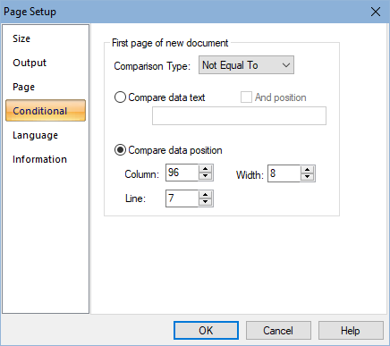Screen dimensions: 390x346
Task: Click the Line value field
Action: point(182,198)
